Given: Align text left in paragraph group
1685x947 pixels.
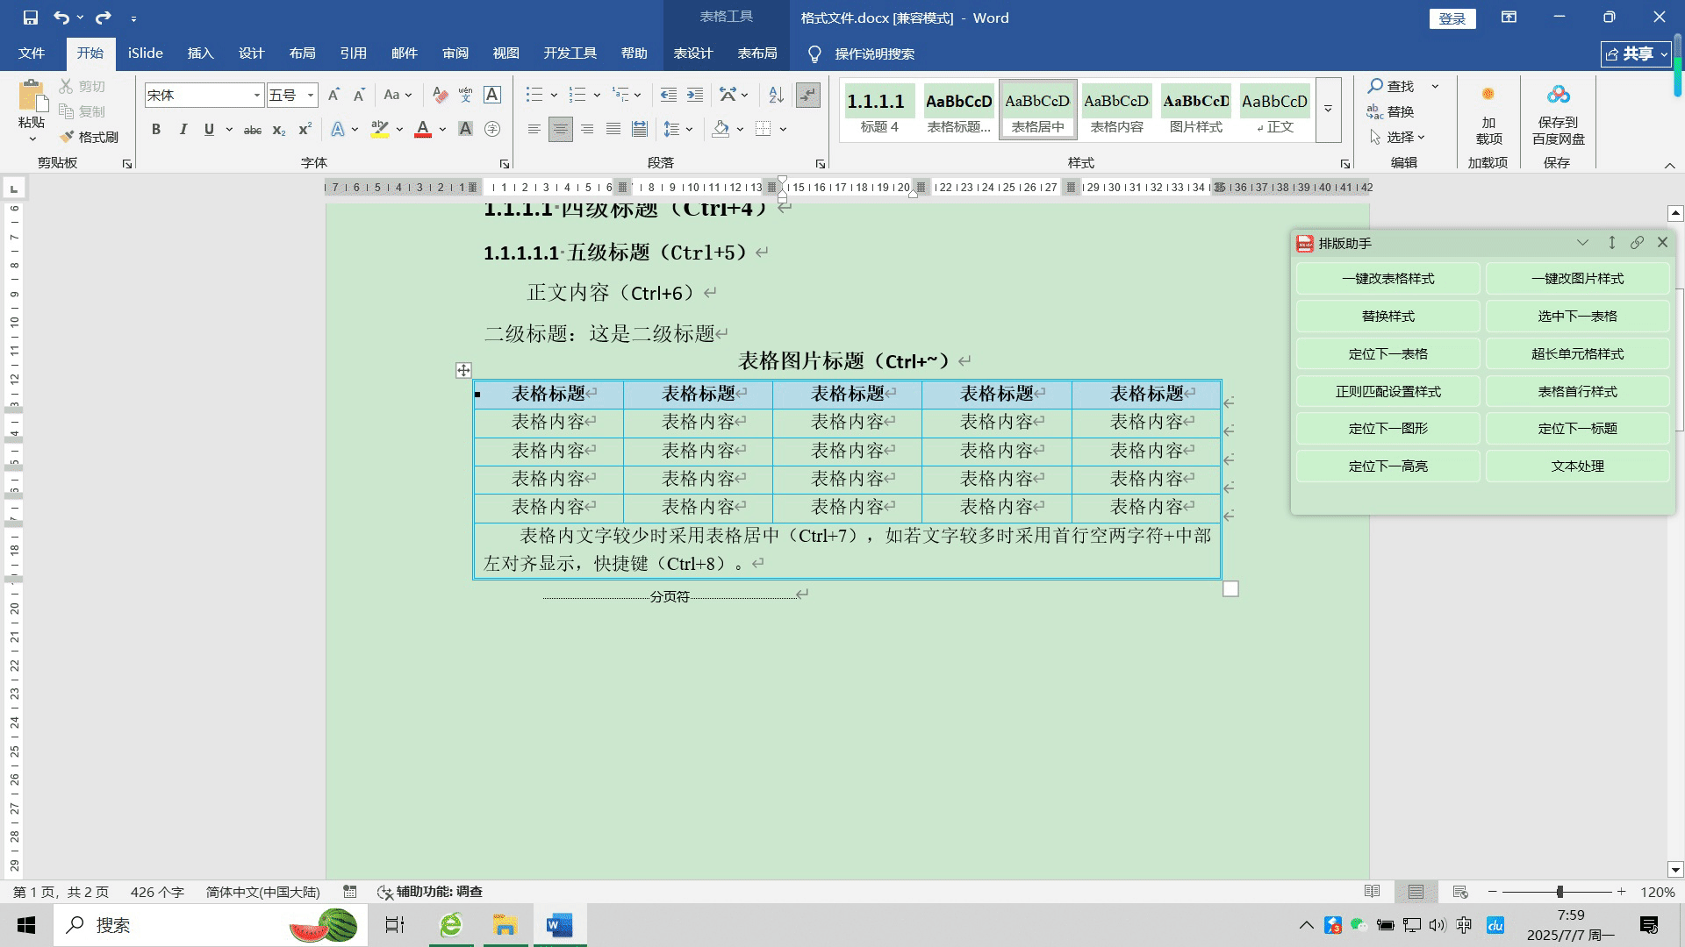Looking at the screenshot, I should 534,130.
